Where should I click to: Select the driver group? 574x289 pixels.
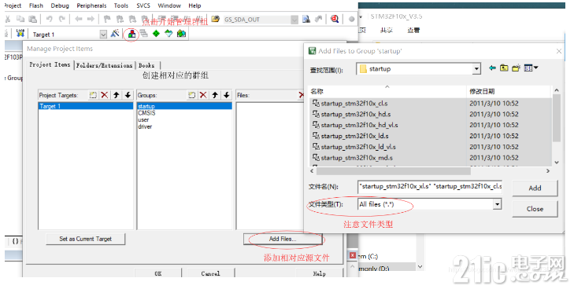click(x=145, y=126)
